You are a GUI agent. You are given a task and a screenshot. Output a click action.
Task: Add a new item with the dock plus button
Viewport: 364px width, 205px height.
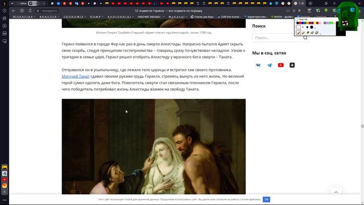[x=5, y=192]
